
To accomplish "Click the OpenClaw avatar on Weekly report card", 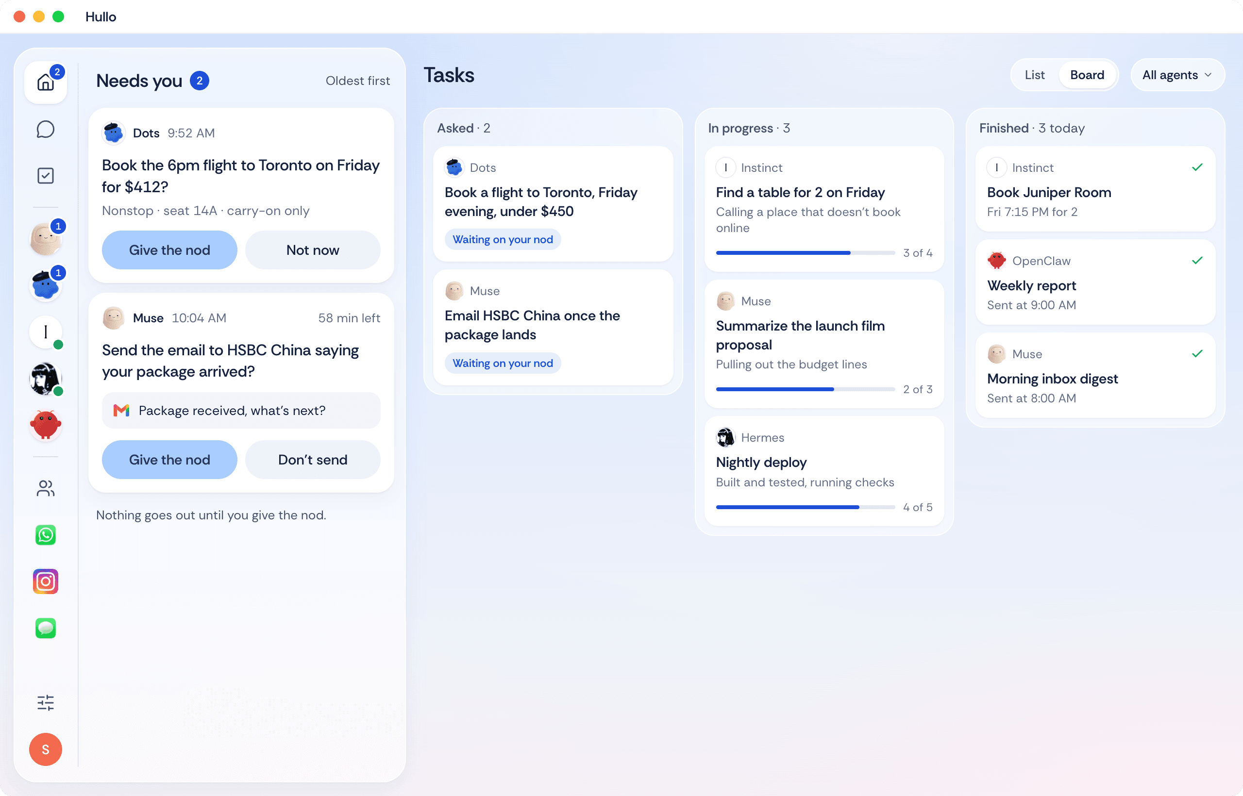I will pos(996,261).
